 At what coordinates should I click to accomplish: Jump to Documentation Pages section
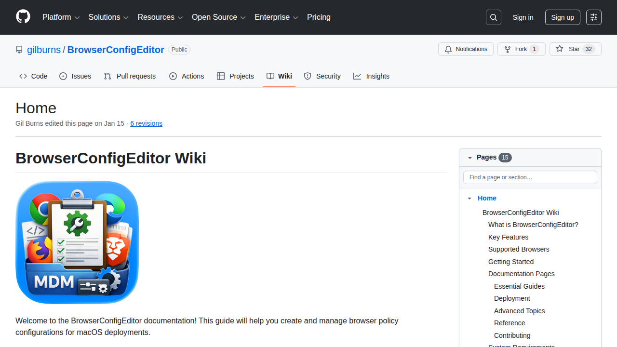pos(522,274)
